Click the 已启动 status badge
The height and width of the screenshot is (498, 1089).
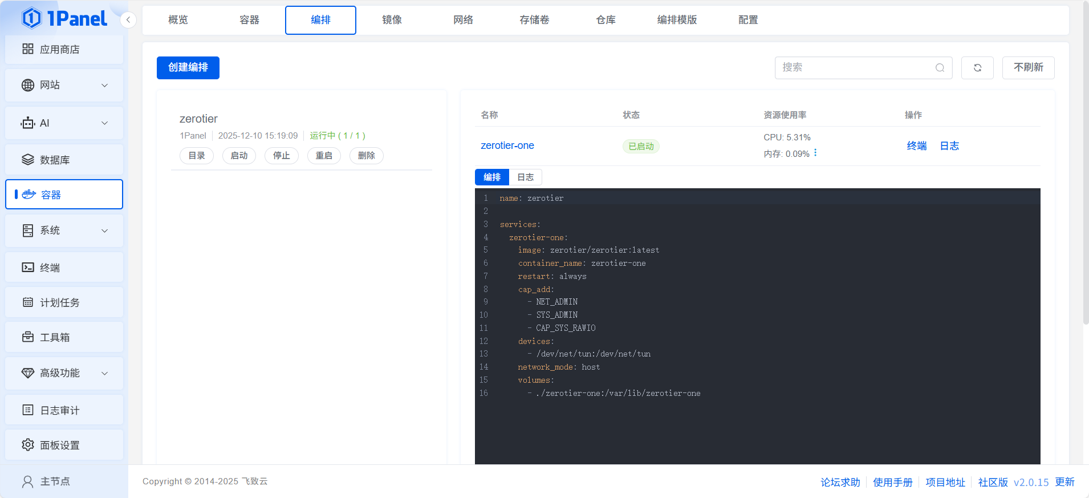[641, 147]
